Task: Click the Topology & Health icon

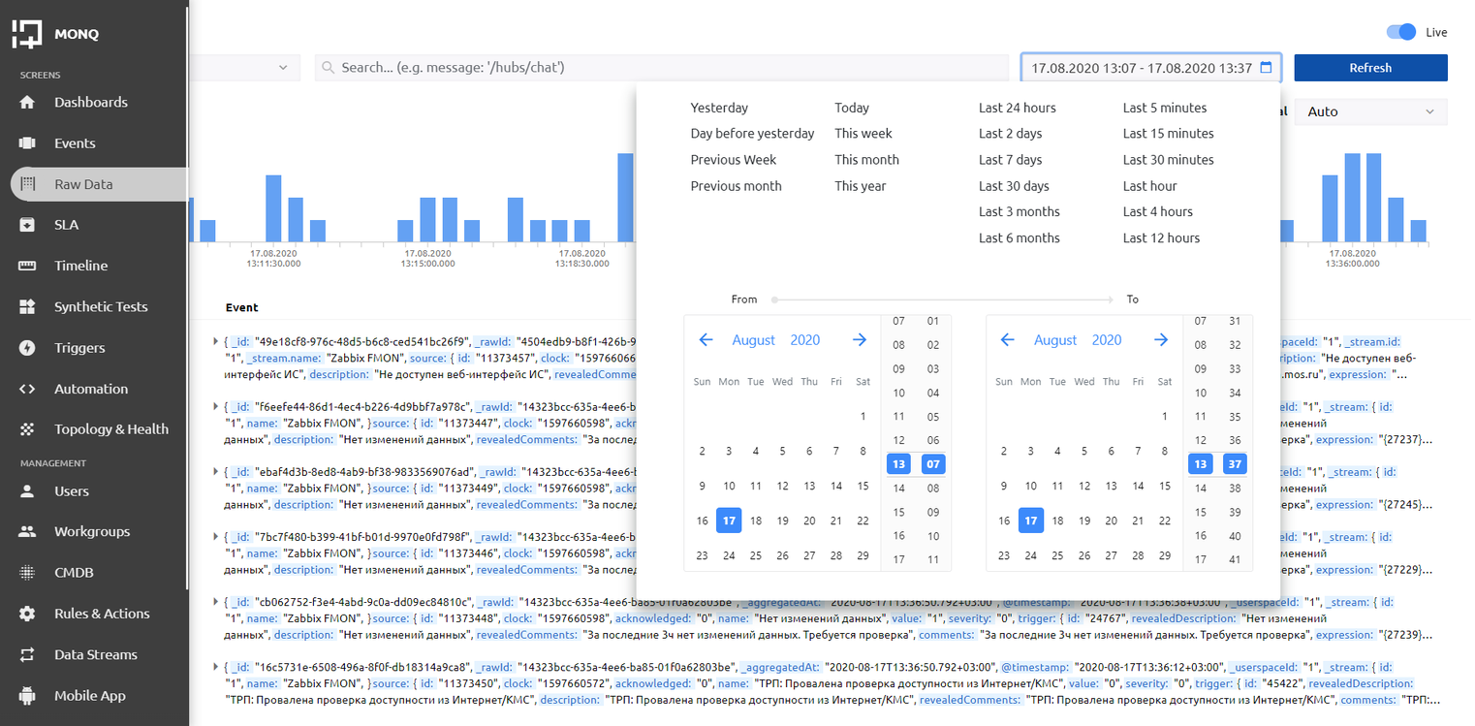Action: [27, 429]
